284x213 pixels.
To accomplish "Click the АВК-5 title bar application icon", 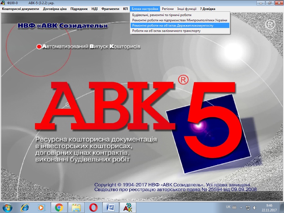I will tap(3, 3).
